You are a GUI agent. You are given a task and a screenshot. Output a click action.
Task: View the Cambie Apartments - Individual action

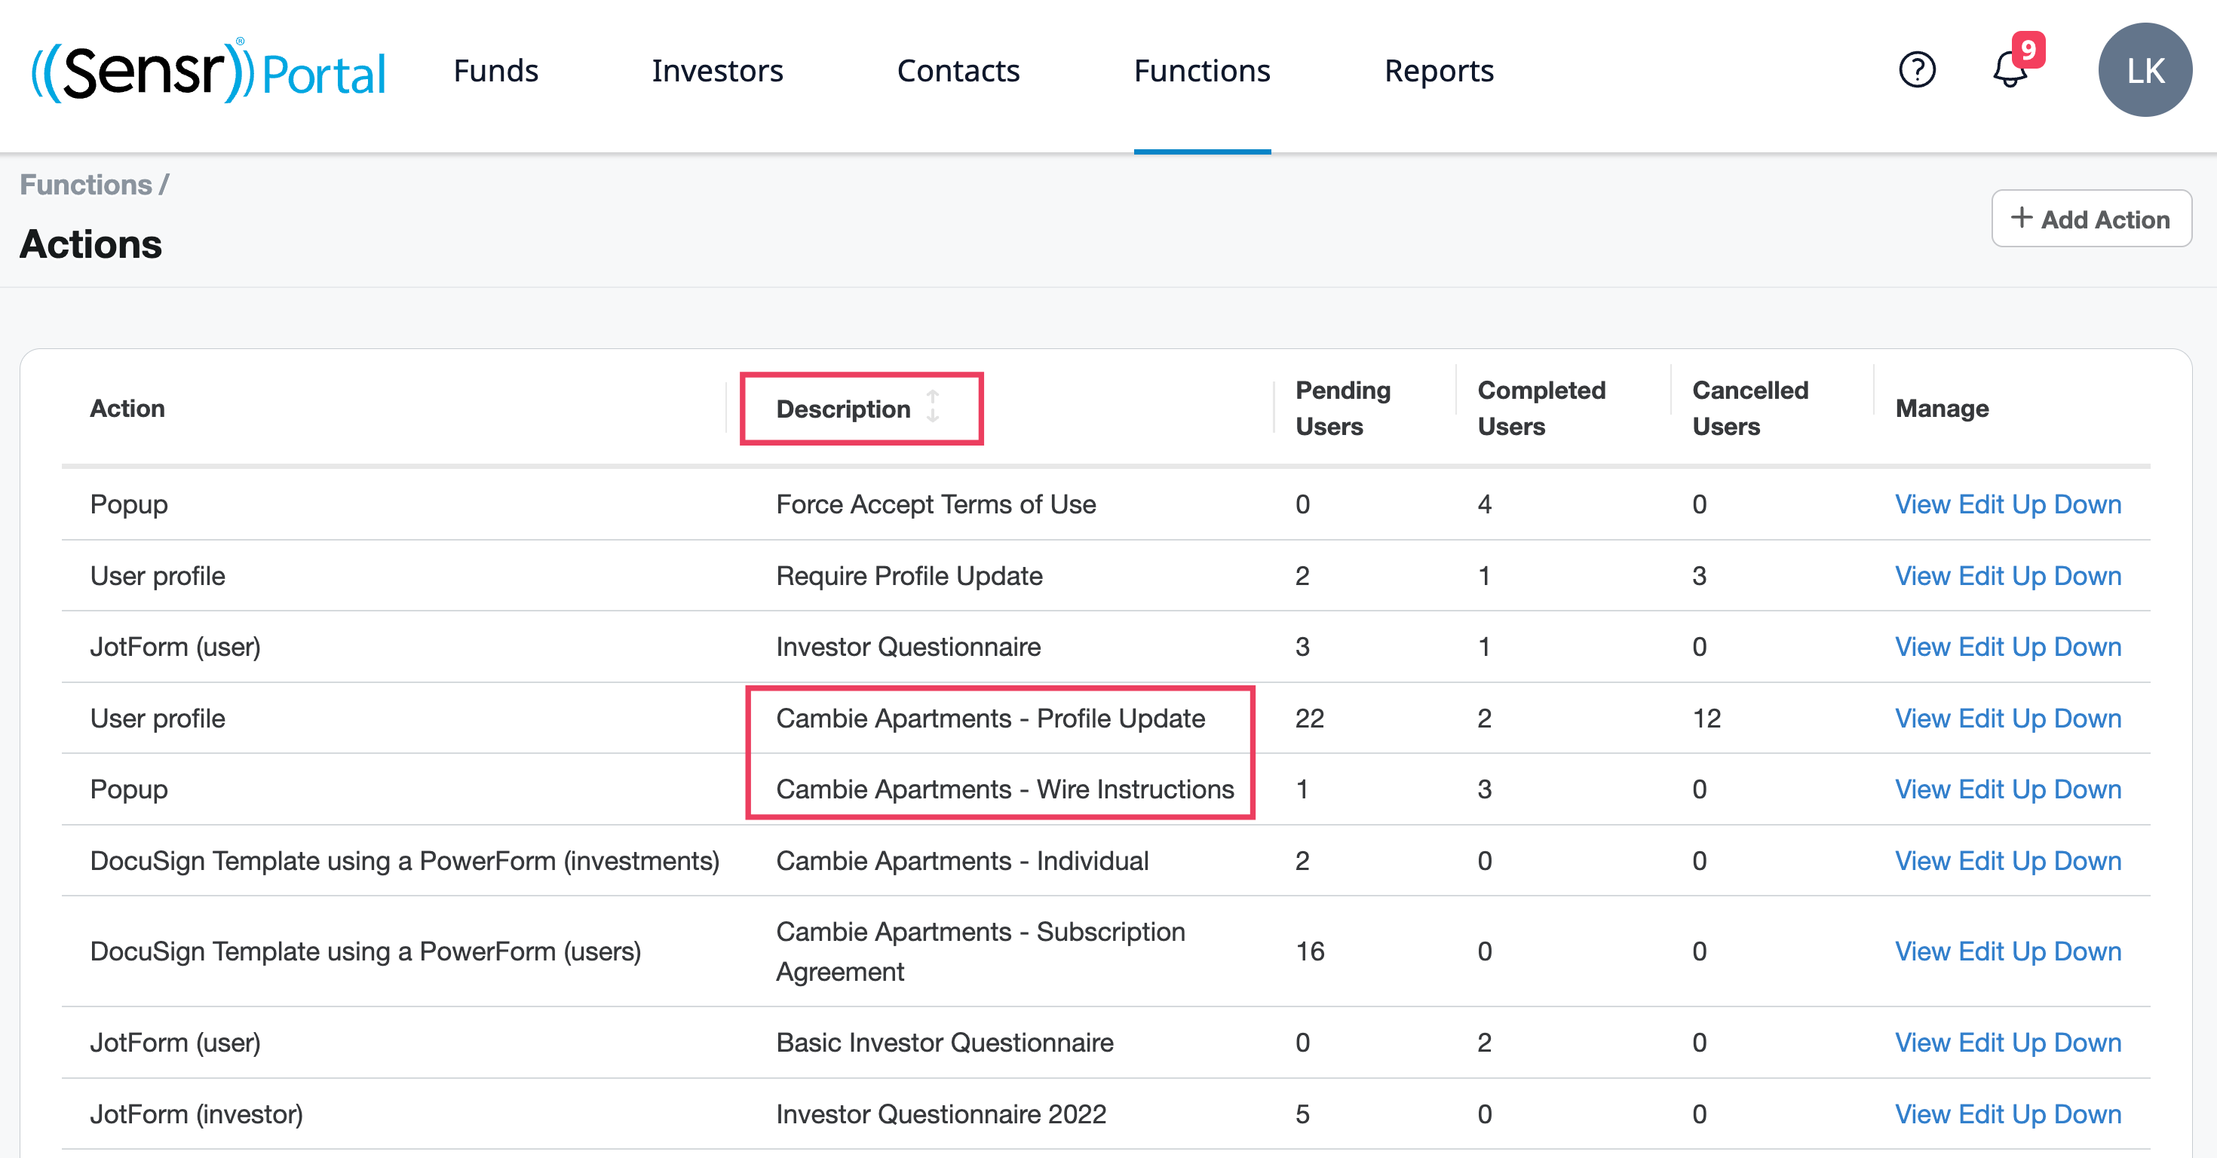tap(1922, 860)
